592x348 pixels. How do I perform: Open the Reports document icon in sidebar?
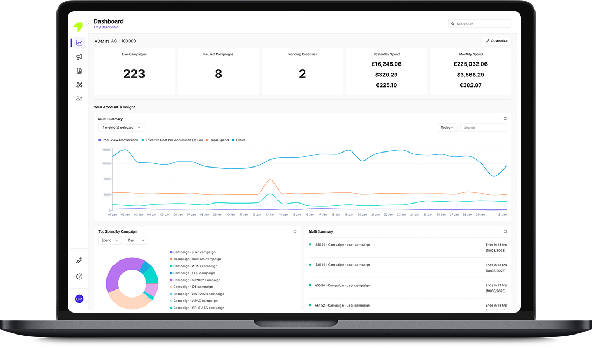[x=79, y=70]
